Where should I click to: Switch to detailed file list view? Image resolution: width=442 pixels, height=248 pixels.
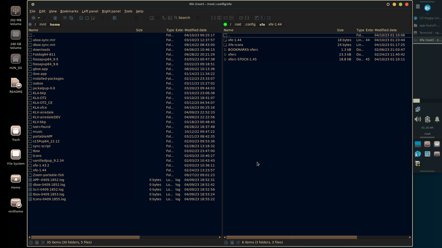point(269,18)
